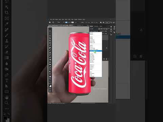Select the Gradient tool
Image resolution: width=163 pixels, height=122 pixels.
pos(50,60)
